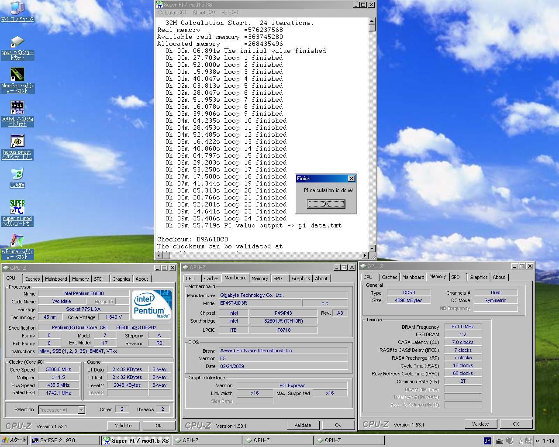Open the wPrime shortcut icon
Image resolution: width=559 pixels, height=447 pixels.
tap(17, 241)
